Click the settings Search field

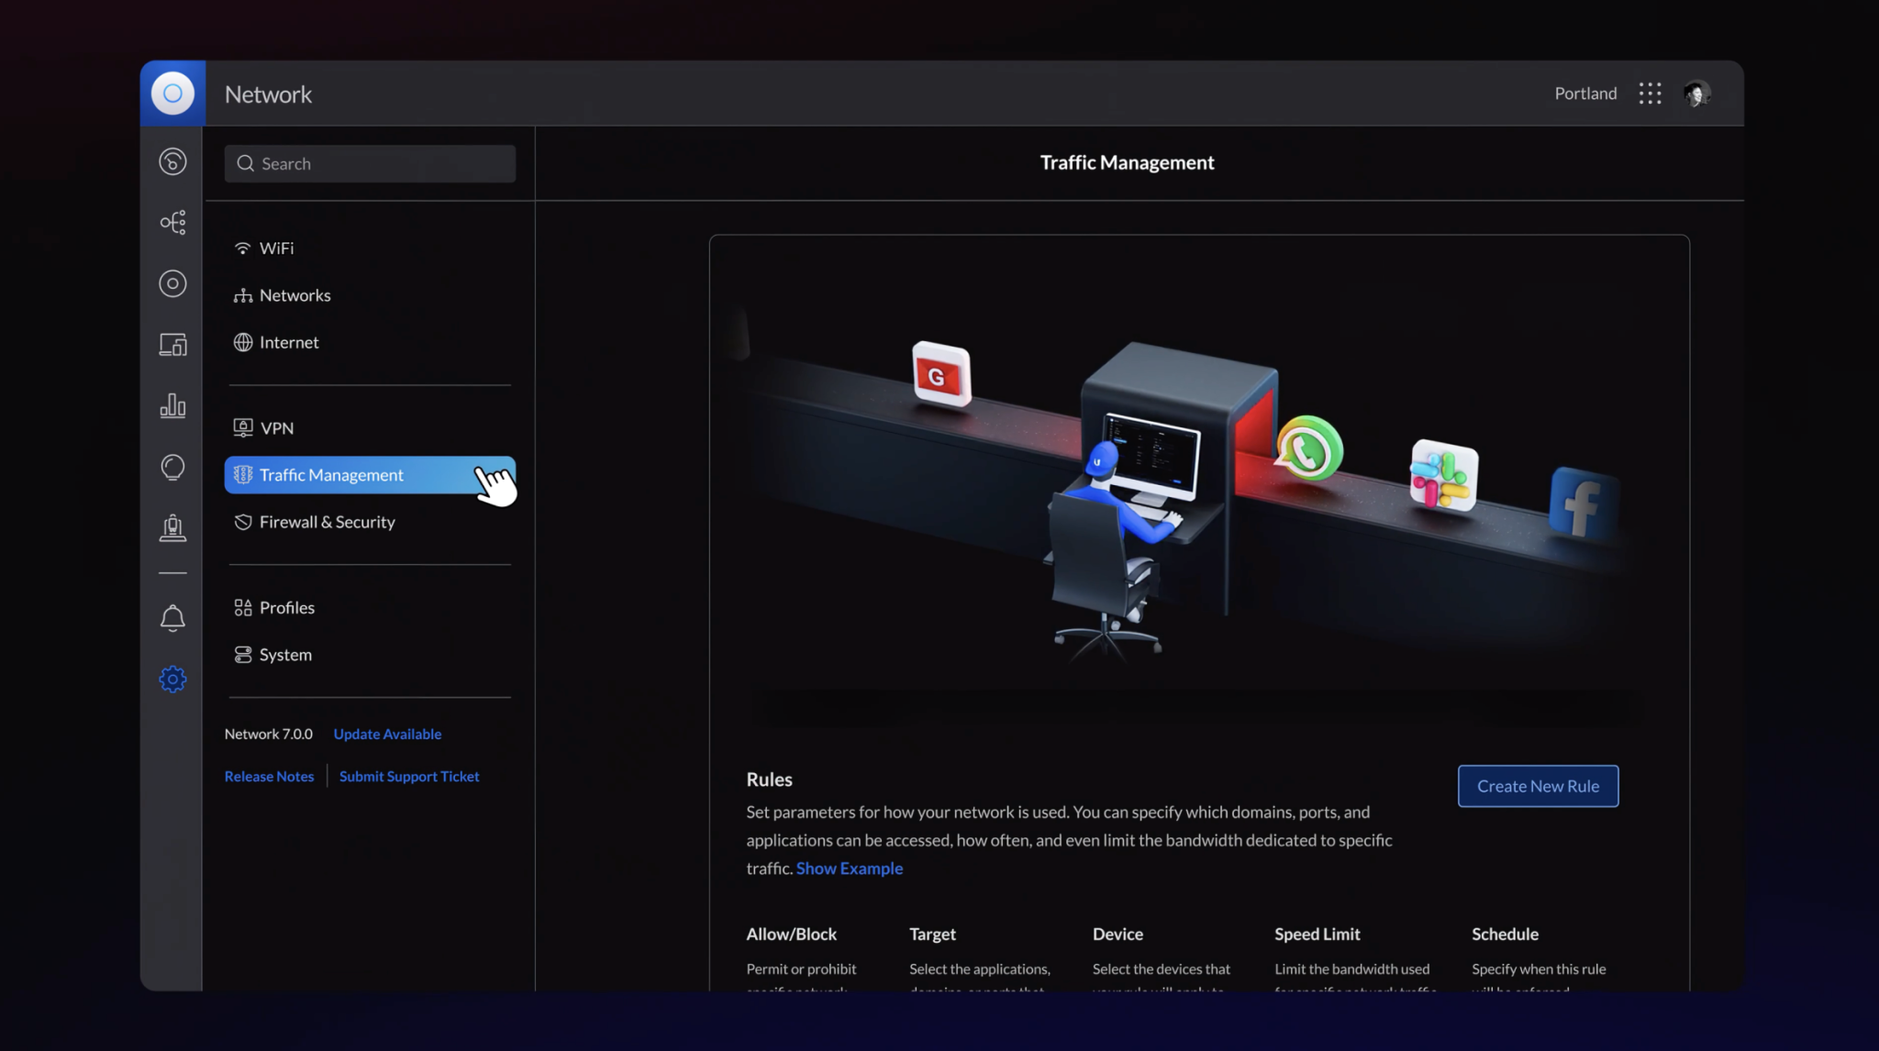(x=370, y=164)
